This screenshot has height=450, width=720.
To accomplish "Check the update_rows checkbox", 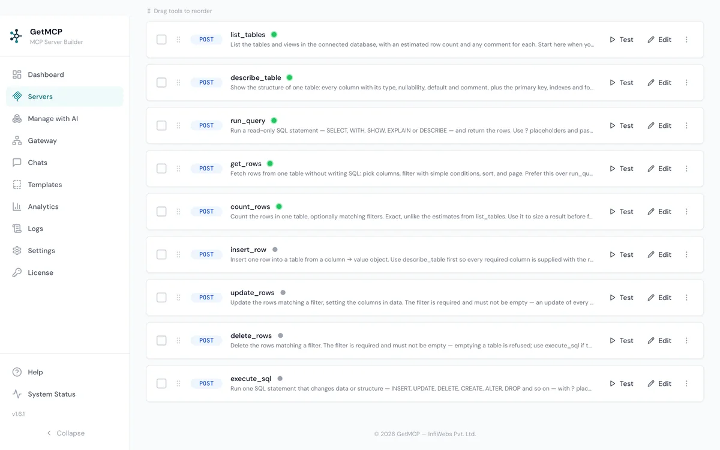I will 161,298.
